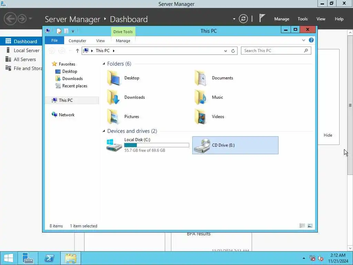The image size is (353, 265).
Task: Open the Server Manager View menu
Action: [x=321, y=19]
